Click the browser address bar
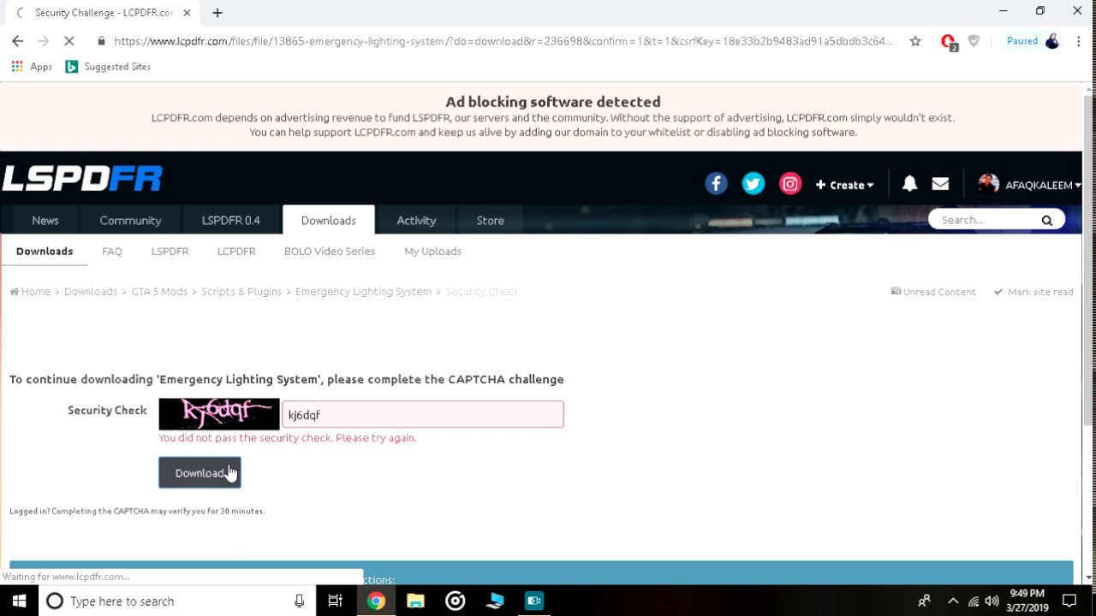 point(503,41)
